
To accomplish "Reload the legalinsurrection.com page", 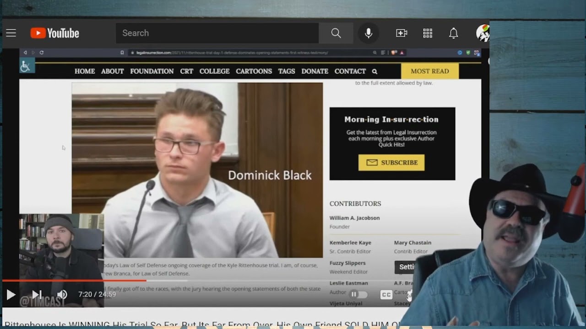I will (42, 53).
